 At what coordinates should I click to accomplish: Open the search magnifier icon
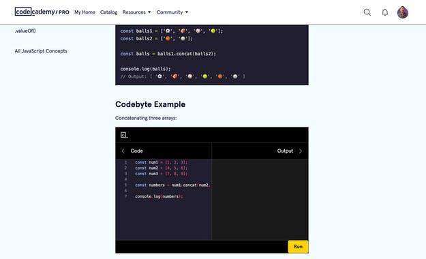point(367,12)
